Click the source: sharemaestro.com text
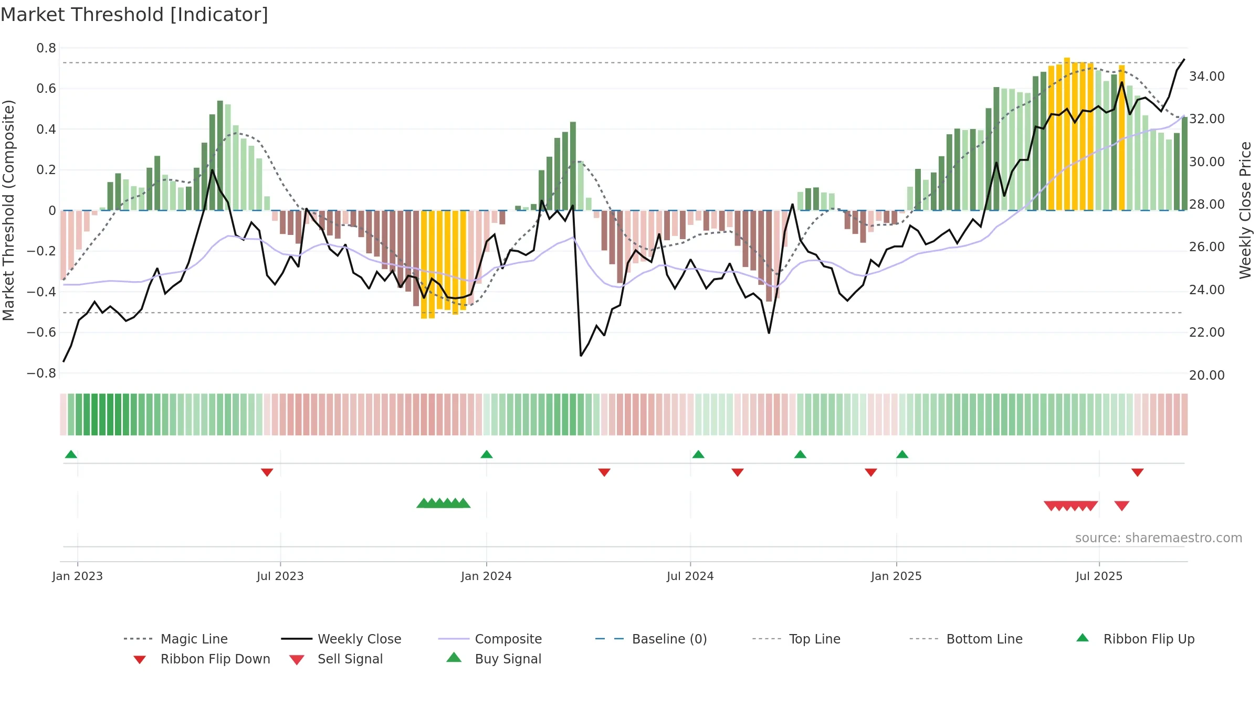This screenshot has height=708, width=1260. tap(1159, 538)
